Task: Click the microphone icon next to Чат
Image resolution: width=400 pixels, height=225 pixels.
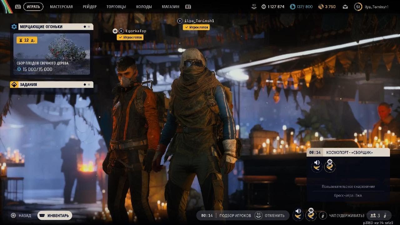Action: pyautogui.click(x=323, y=215)
